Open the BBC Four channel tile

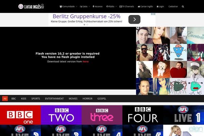(143, 115)
